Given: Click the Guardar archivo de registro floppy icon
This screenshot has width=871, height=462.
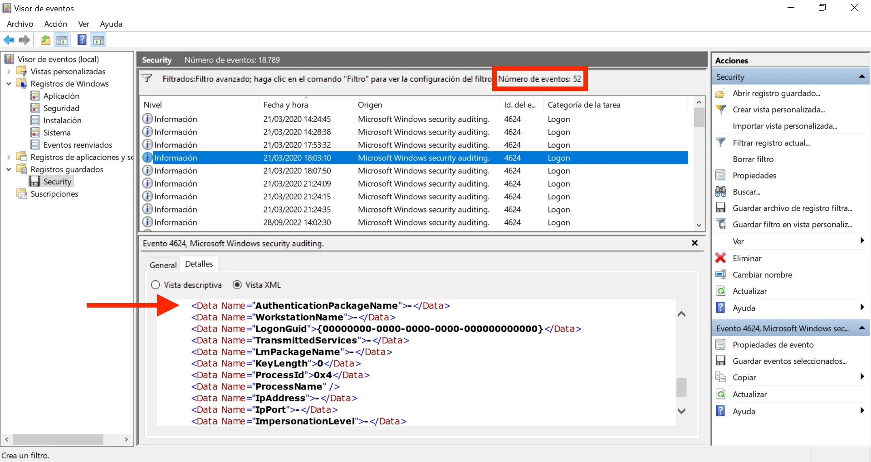Looking at the screenshot, I should [720, 208].
